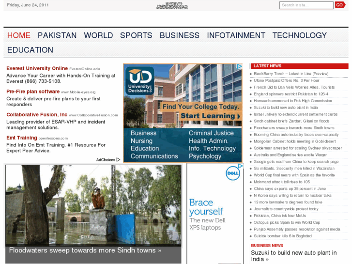
Task: Open Hameed summoned to Pak High Commission
Action: click(293, 101)
